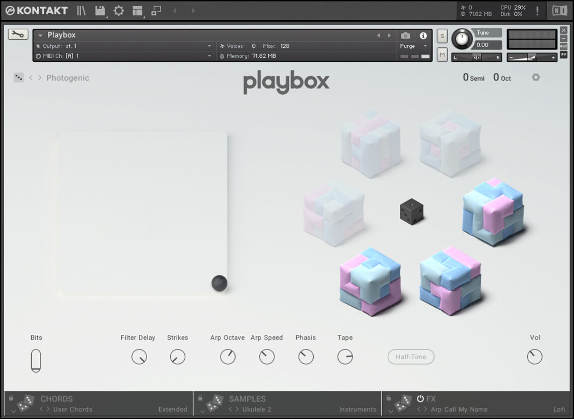Select next preset arrow beside Photogenic

coord(40,78)
